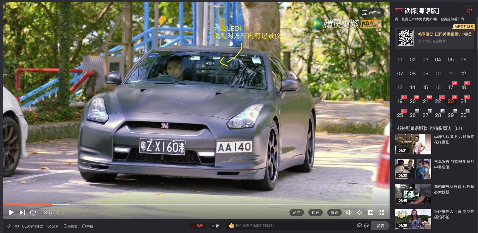Open the 倍速 playback speed menu
This screenshot has width=478, height=233.
[315, 212]
